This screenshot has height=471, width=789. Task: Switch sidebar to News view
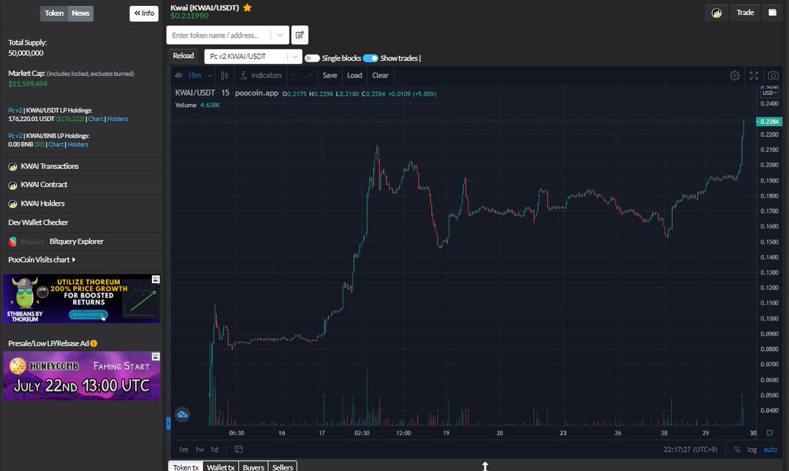81,13
